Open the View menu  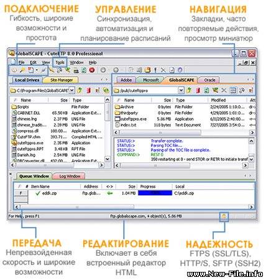point(46,62)
